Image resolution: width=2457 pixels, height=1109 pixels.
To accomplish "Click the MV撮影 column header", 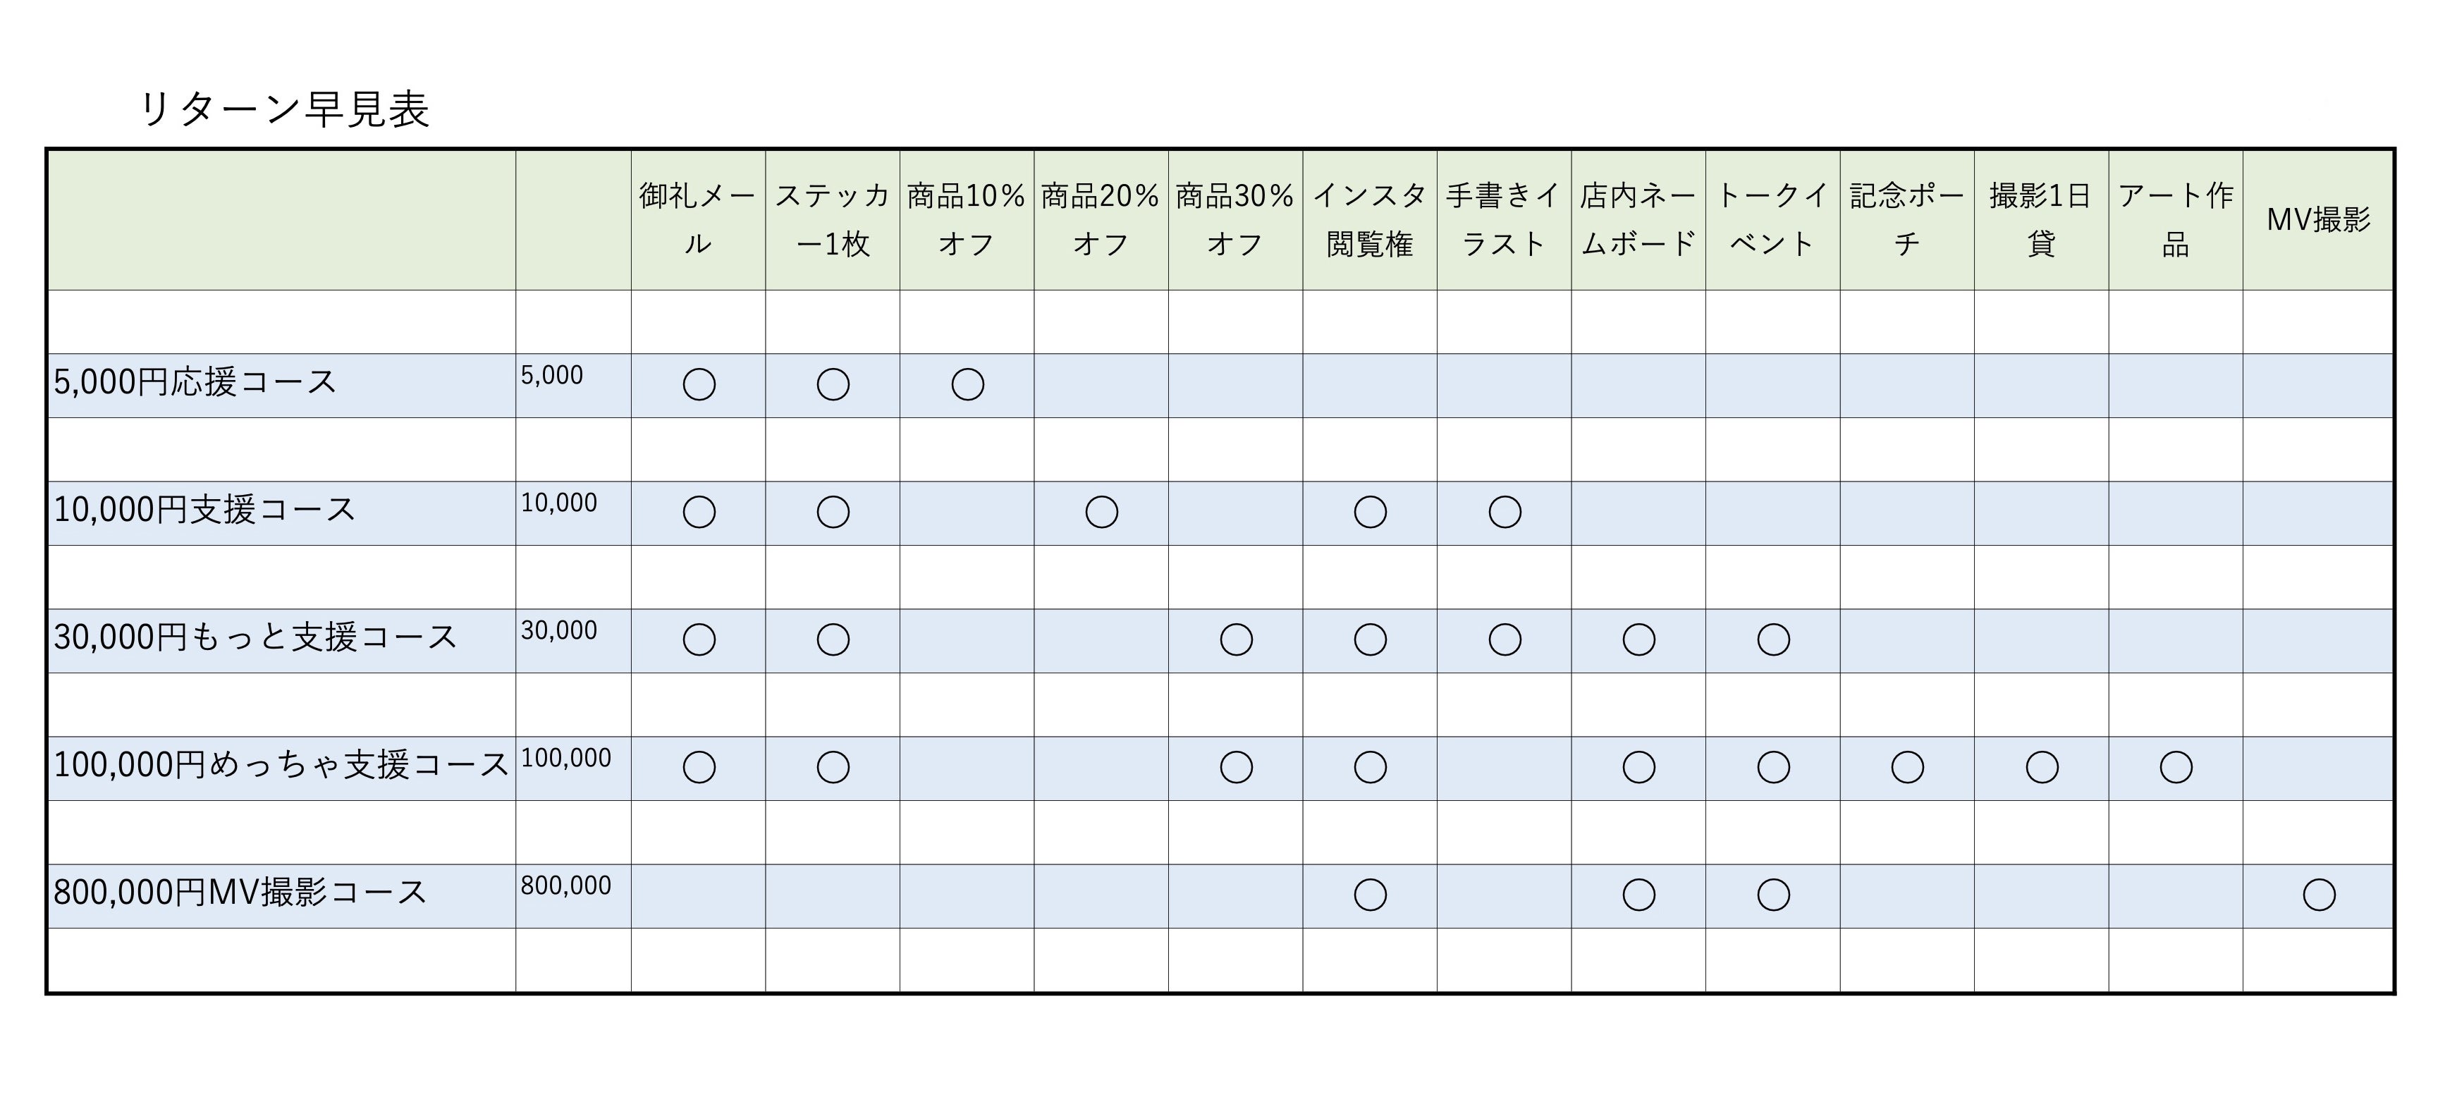I will [x=2317, y=220].
